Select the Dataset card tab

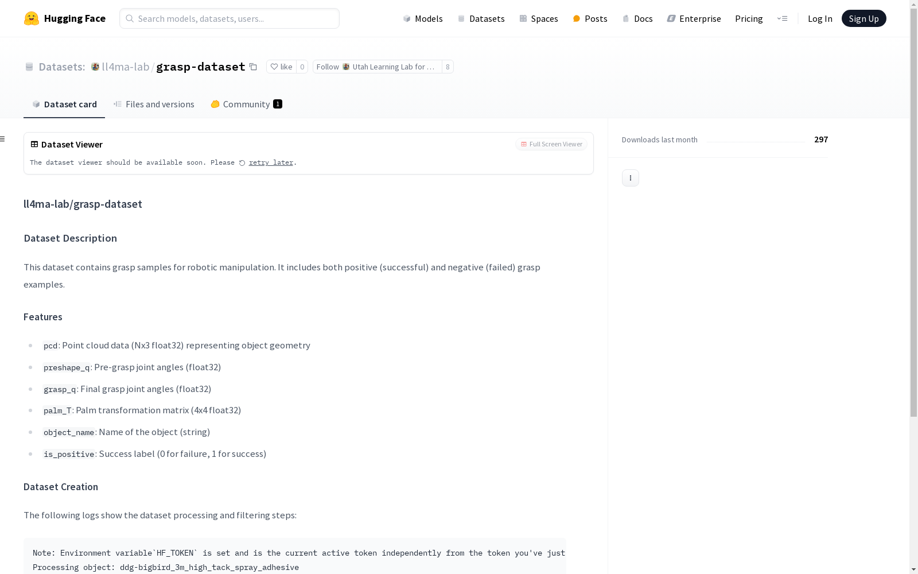[64, 104]
